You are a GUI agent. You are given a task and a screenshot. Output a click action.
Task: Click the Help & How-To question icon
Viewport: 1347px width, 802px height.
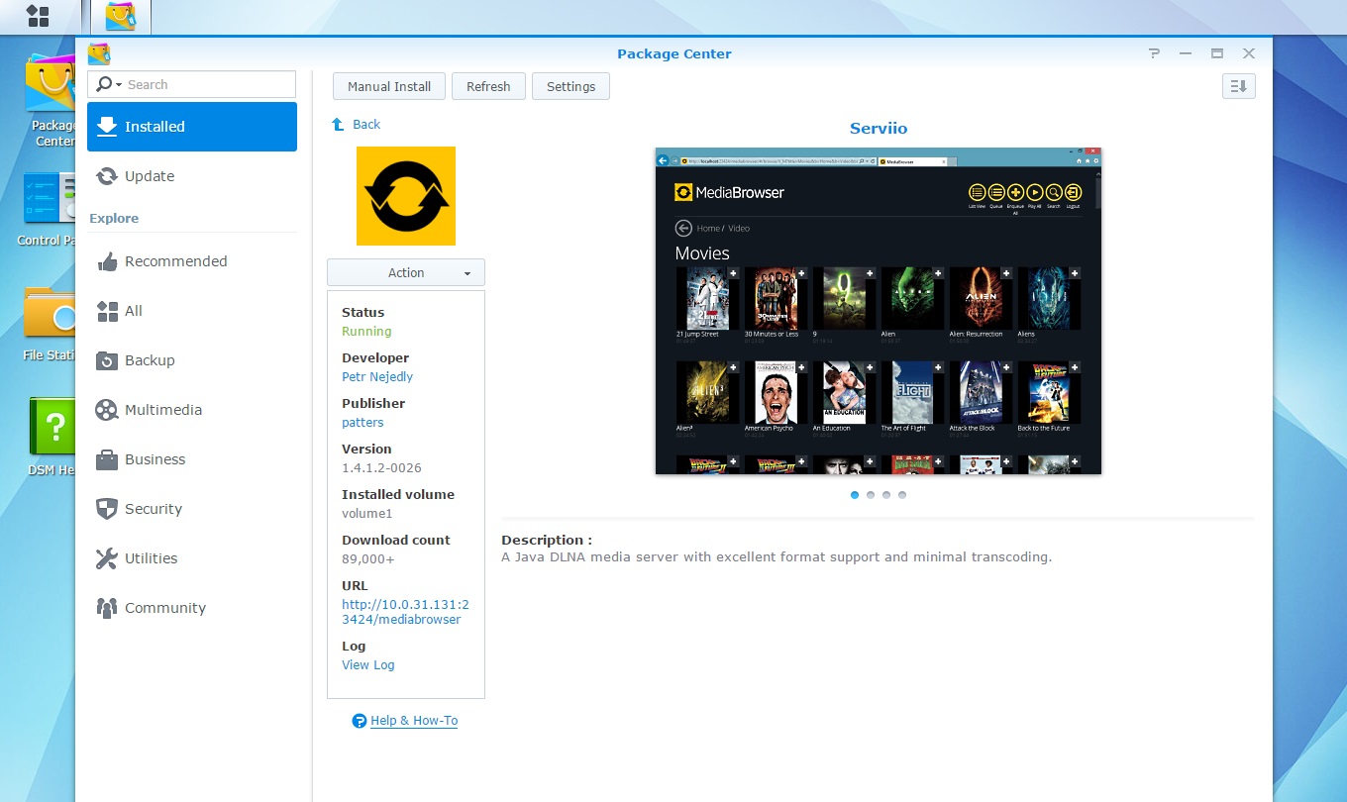360,721
